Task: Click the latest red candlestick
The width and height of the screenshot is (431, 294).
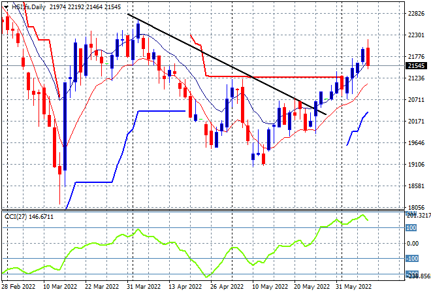Action: tap(368, 57)
